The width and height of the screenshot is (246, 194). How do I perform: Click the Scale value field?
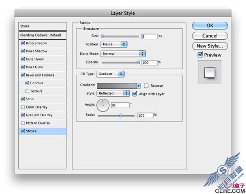click(x=145, y=115)
